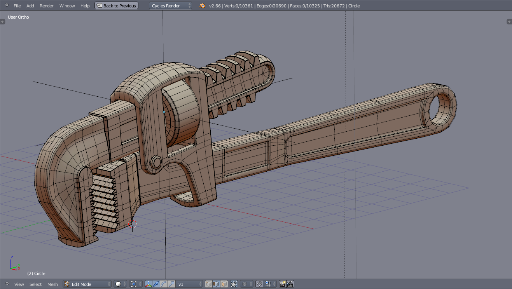Click the Faces:0/10325 statistic
The width and height of the screenshot is (512, 289).
305,6
